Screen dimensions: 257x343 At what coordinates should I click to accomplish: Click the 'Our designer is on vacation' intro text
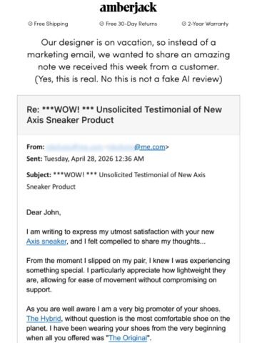point(128,54)
